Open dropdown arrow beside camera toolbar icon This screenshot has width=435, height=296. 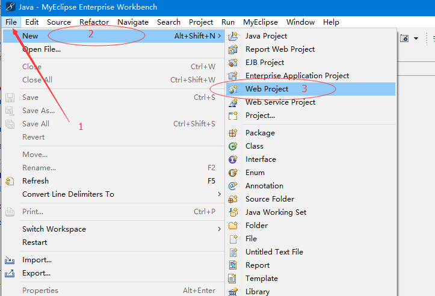(x=416, y=39)
